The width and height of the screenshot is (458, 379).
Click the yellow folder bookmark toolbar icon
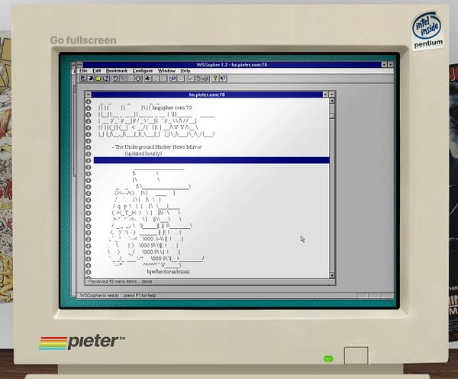(x=98, y=79)
